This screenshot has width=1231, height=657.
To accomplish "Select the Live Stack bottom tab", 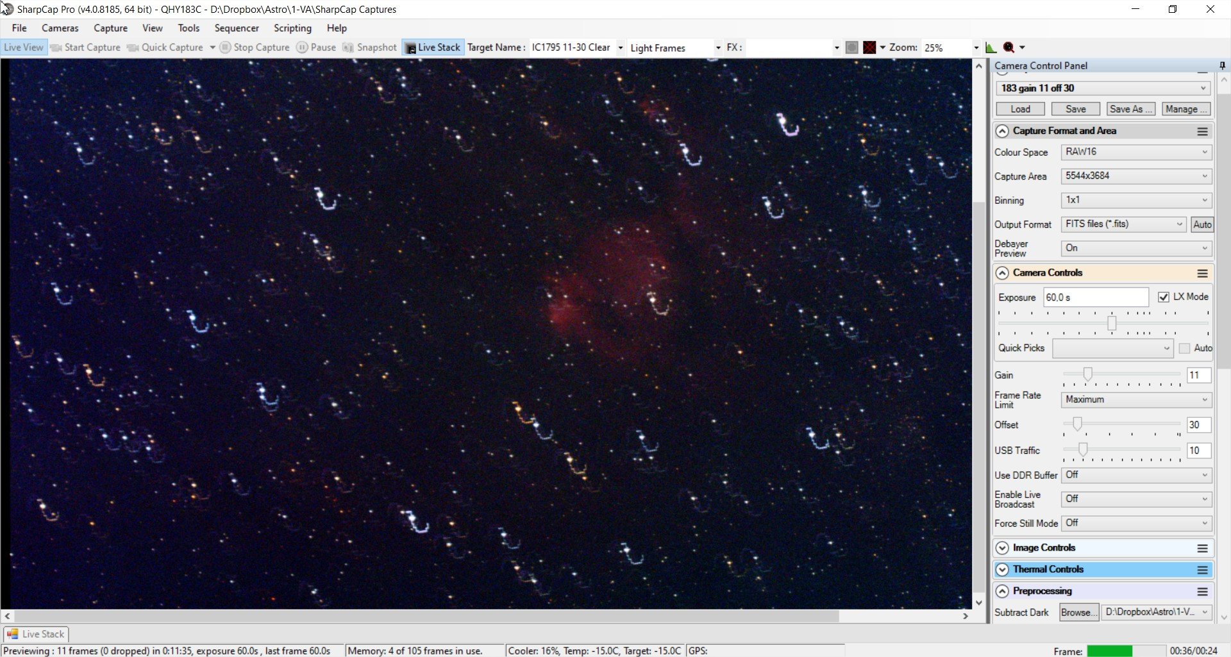I will [36, 634].
